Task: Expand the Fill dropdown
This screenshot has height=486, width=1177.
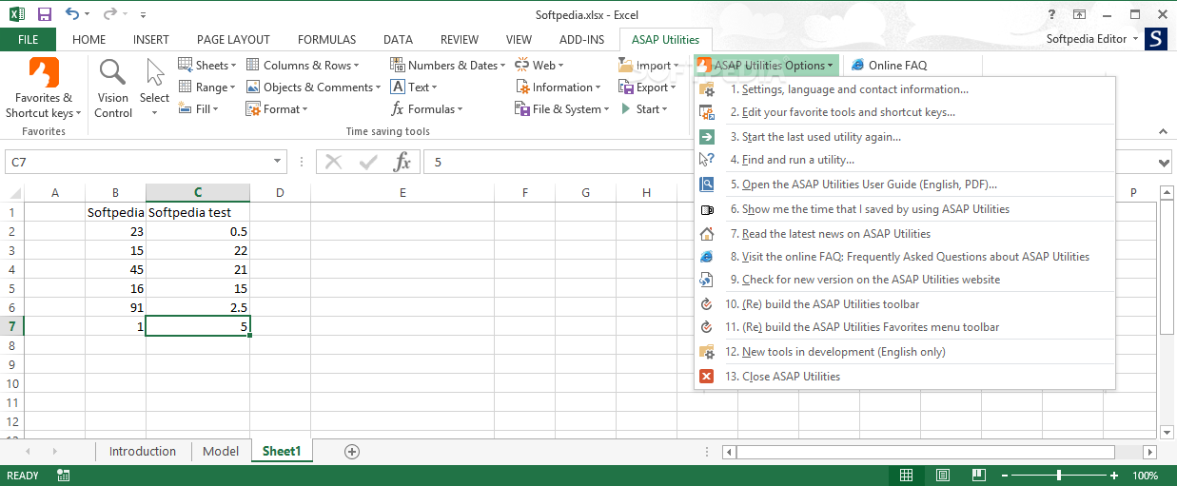Action: pyautogui.click(x=198, y=109)
